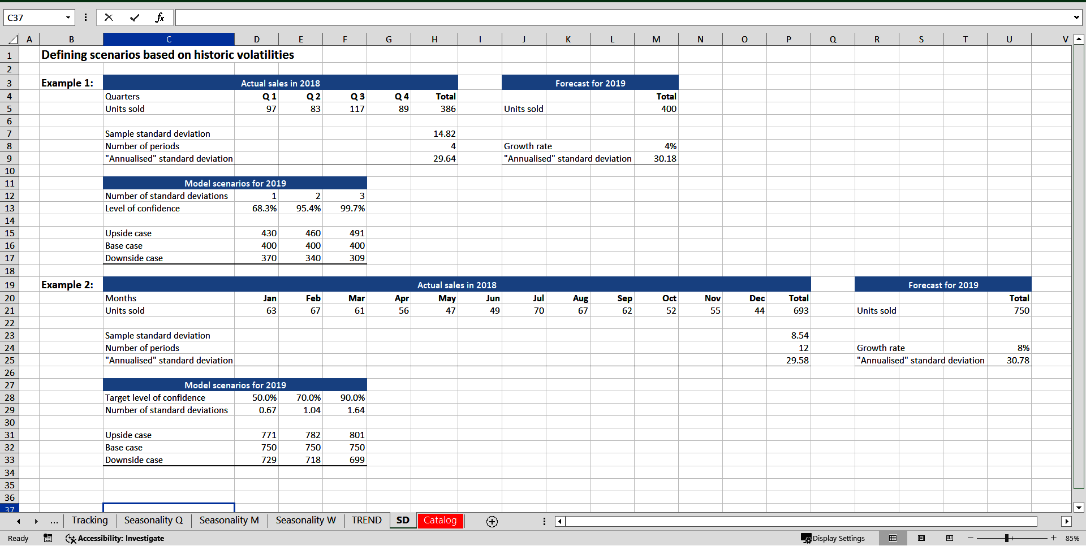This screenshot has width=1086, height=546.
Task: Click zoom out minus button
Action: tap(971, 538)
